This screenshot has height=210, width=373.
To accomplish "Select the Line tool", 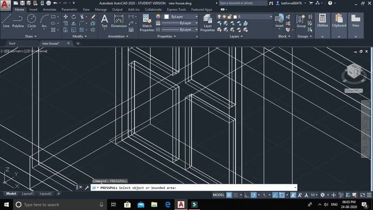I will pyautogui.click(x=6, y=20).
